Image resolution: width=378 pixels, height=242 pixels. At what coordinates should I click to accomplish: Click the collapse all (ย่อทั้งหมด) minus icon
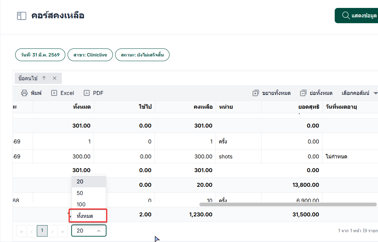tap(303, 93)
